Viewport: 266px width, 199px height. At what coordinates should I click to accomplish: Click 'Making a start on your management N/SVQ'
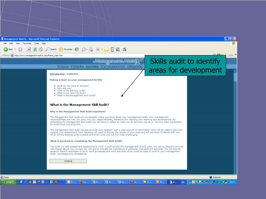pyautogui.click(x=76, y=80)
